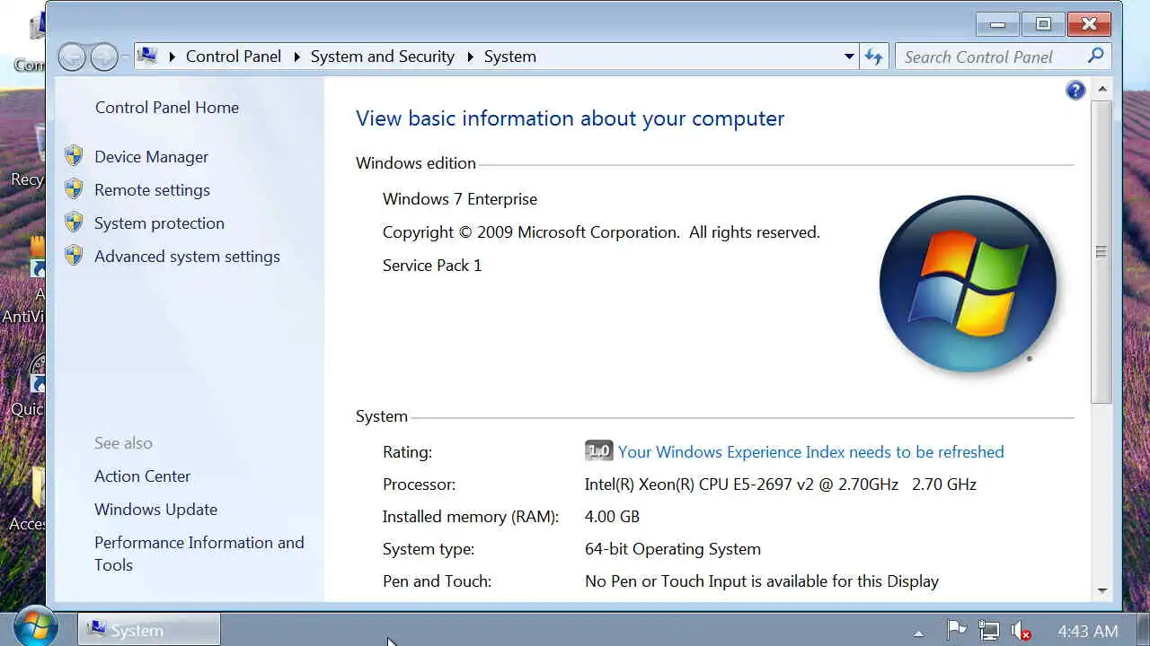Screen dimensions: 1150x646
Task: Click the search magnifier icon
Action: [1095, 57]
